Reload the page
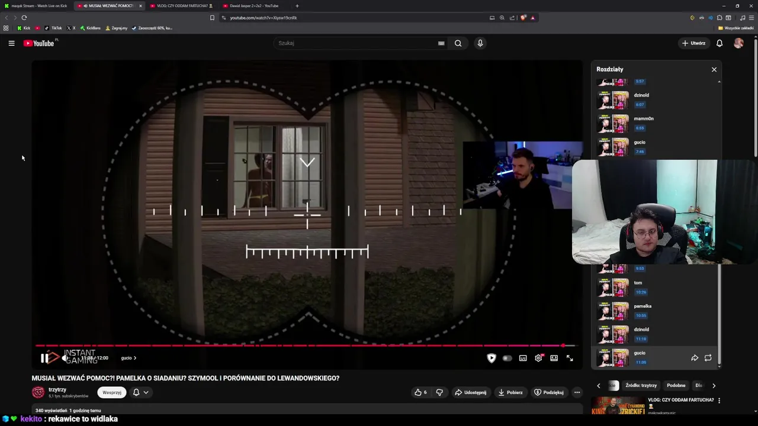 click(x=24, y=18)
